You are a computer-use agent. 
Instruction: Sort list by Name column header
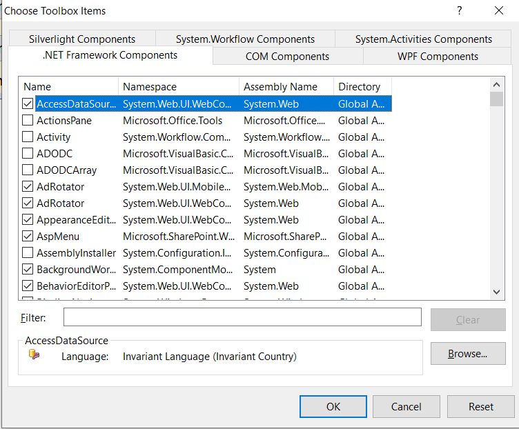[68, 87]
